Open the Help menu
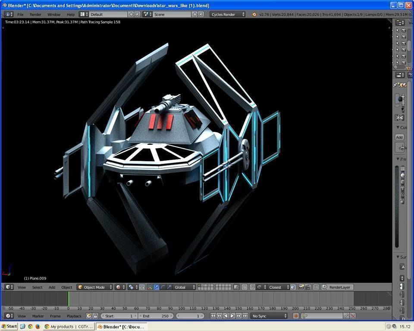414x331 pixels. [70, 15]
